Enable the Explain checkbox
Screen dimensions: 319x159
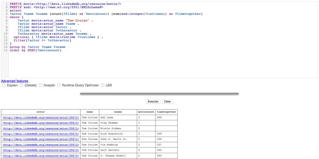coord(4,85)
